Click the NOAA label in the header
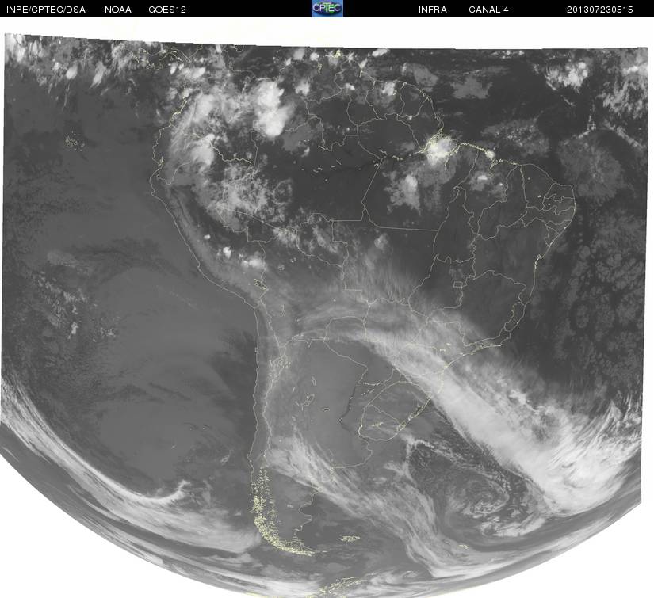The image size is (654, 598). pyautogui.click(x=118, y=10)
